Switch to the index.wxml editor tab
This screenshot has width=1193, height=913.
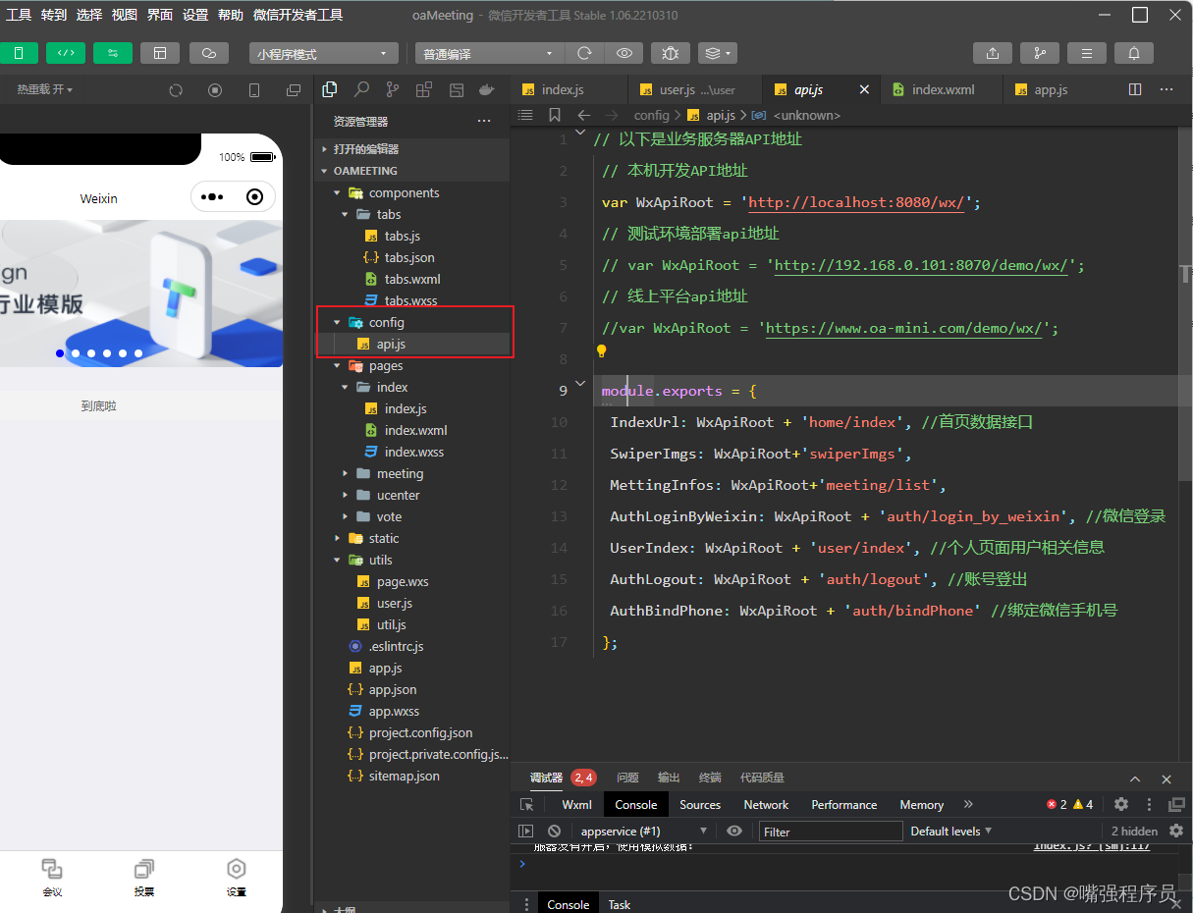(942, 89)
